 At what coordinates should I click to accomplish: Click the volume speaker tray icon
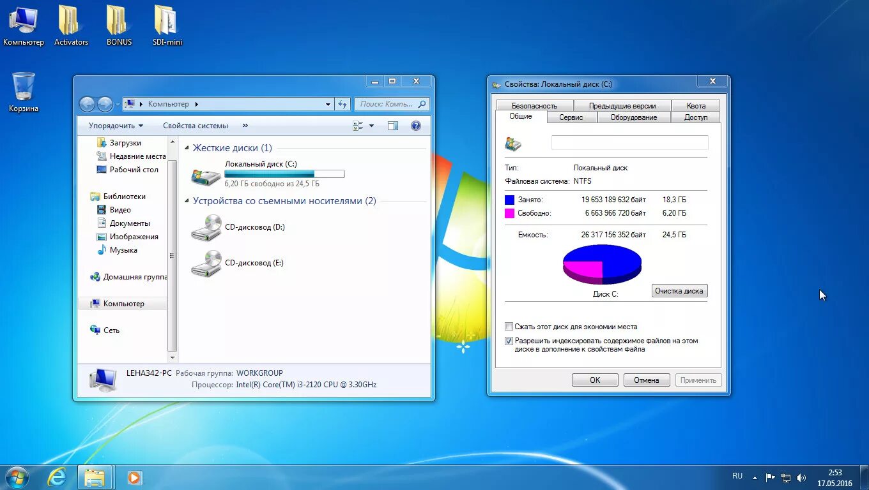coord(801,477)
